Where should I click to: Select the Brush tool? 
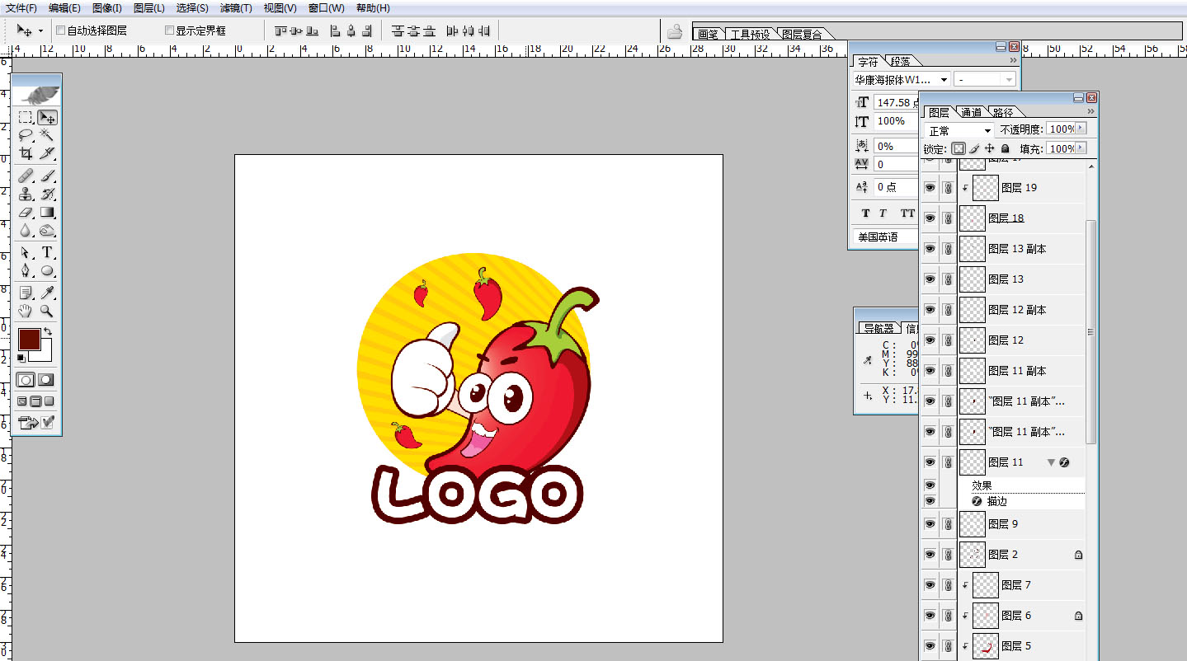pos(47,176)
